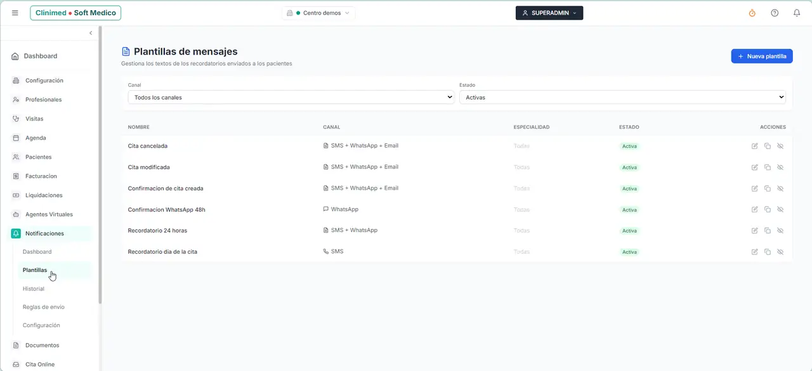
Task: Open the hamburger menu in the header
Action: (15, 13)
